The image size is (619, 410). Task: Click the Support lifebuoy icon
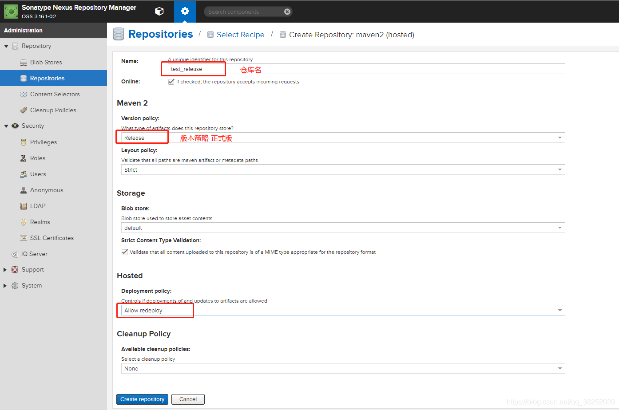tap(15, 270)
